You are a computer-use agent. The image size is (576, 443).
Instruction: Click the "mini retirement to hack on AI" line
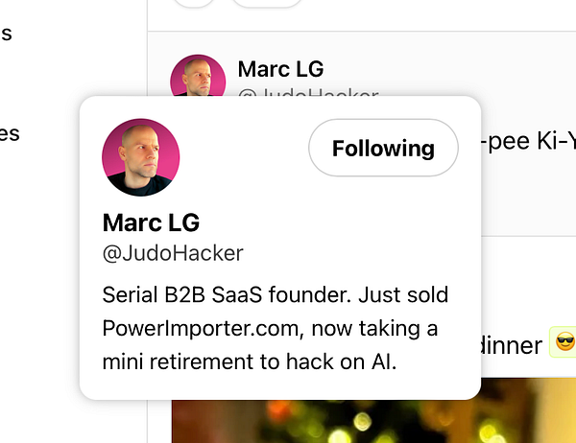coord(250,361)
